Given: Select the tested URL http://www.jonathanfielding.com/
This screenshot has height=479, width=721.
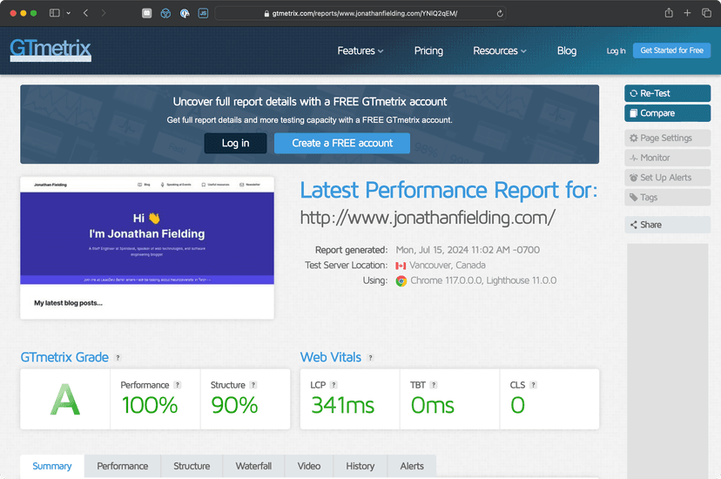Looking at the screenshot, I should pyautogui.click(x=428, y=218).
